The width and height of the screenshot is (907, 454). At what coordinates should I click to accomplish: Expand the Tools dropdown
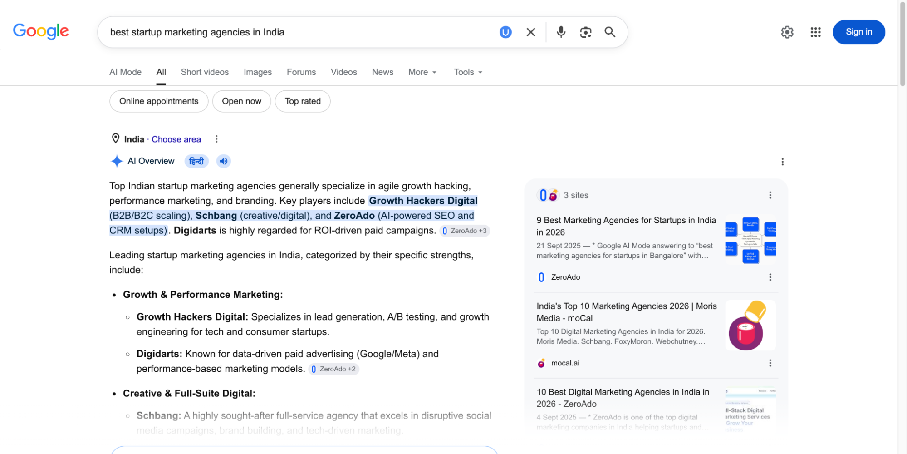(x=468, y=72)
